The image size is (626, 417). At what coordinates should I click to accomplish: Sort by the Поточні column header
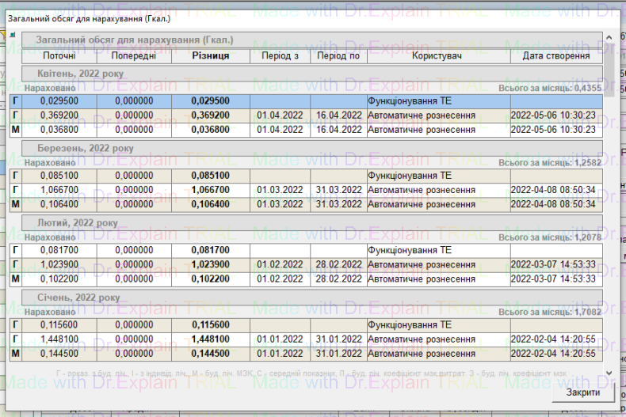pos(59,56)
